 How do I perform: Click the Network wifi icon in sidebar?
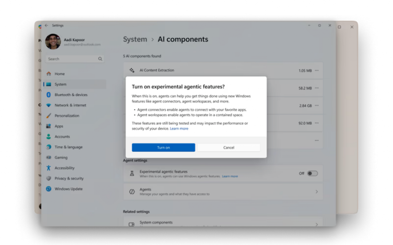pos(49,105)
